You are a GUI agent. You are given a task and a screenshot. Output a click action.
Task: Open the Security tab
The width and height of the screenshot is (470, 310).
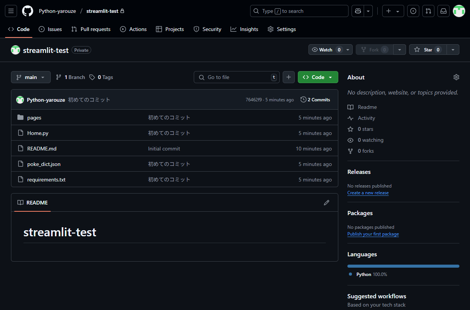click(207, 29)
